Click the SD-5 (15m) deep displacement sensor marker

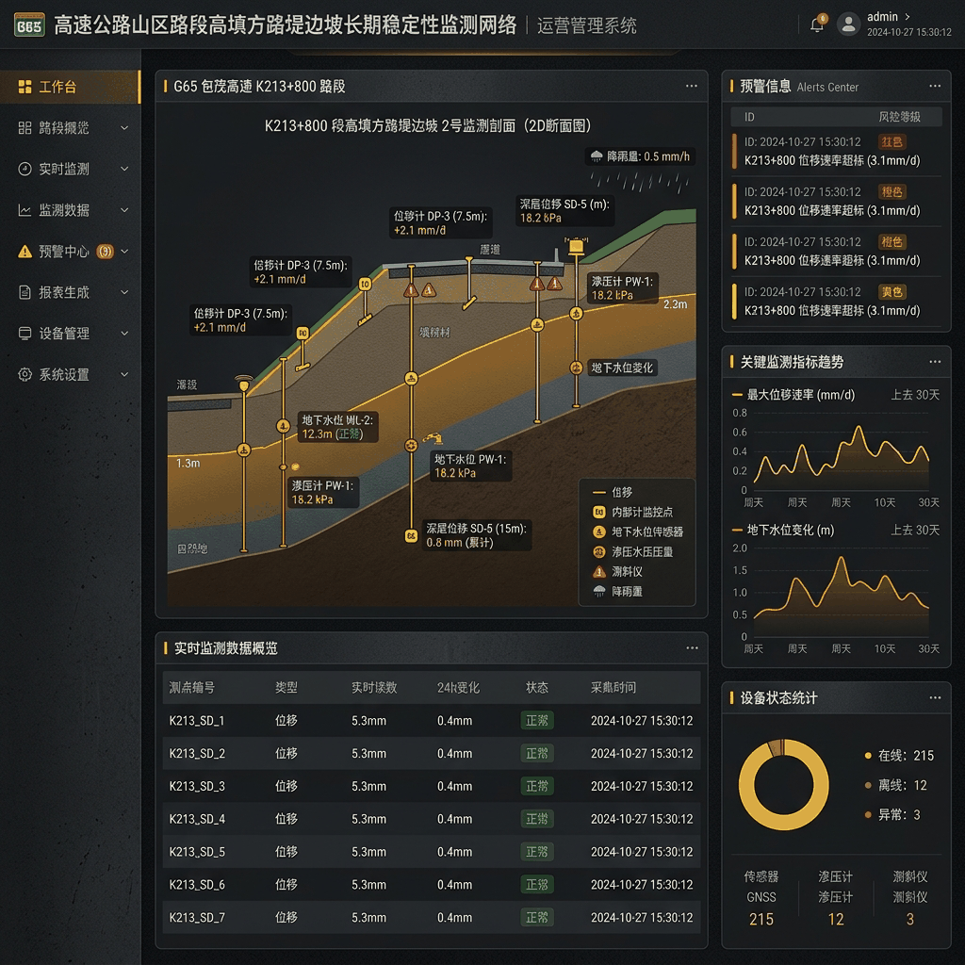pos(411,536)
